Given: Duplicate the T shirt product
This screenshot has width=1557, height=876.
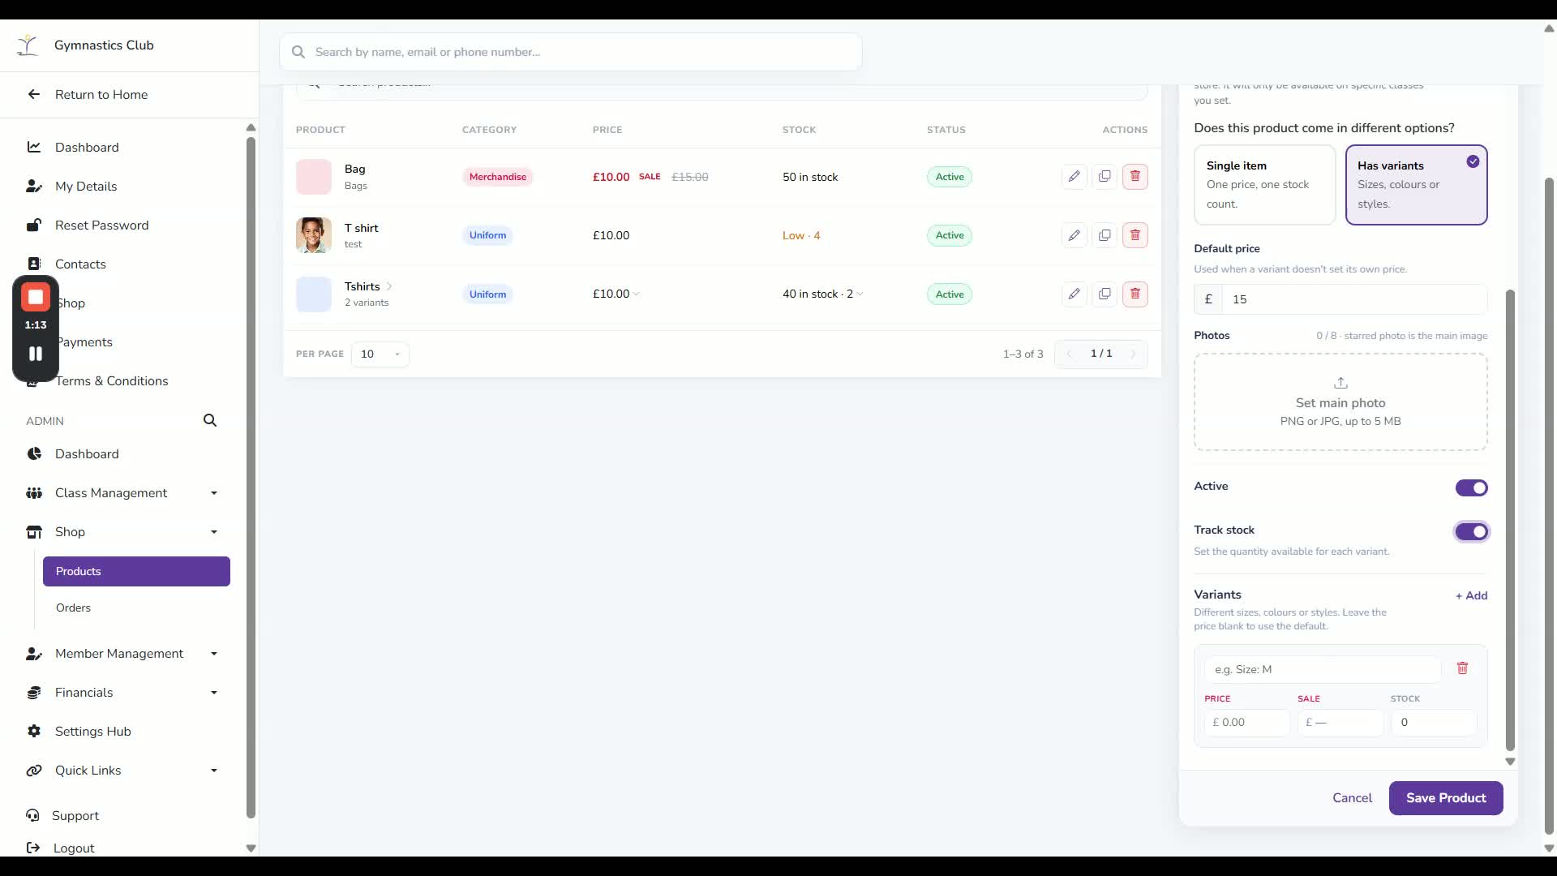Looking at the screenshot, I should 1104,235.
